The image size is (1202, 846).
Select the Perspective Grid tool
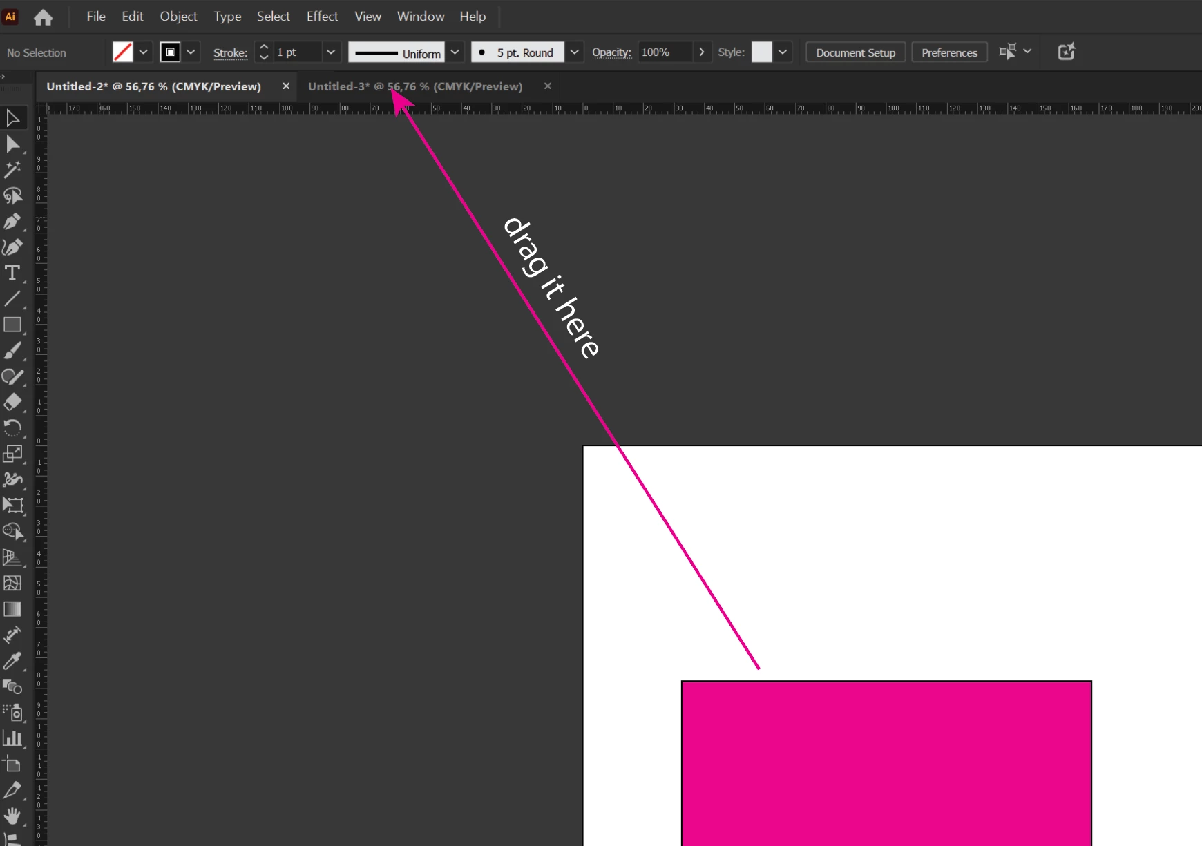coord(12,557)
